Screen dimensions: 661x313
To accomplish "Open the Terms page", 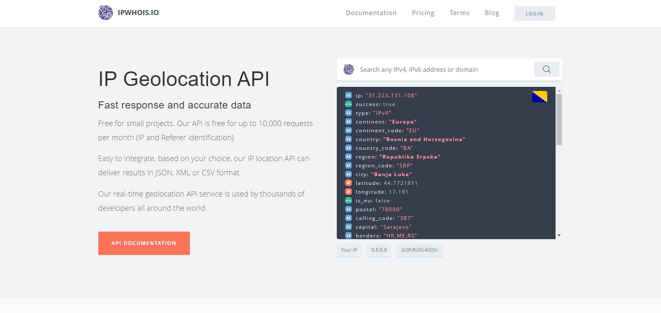I will 459,13.
